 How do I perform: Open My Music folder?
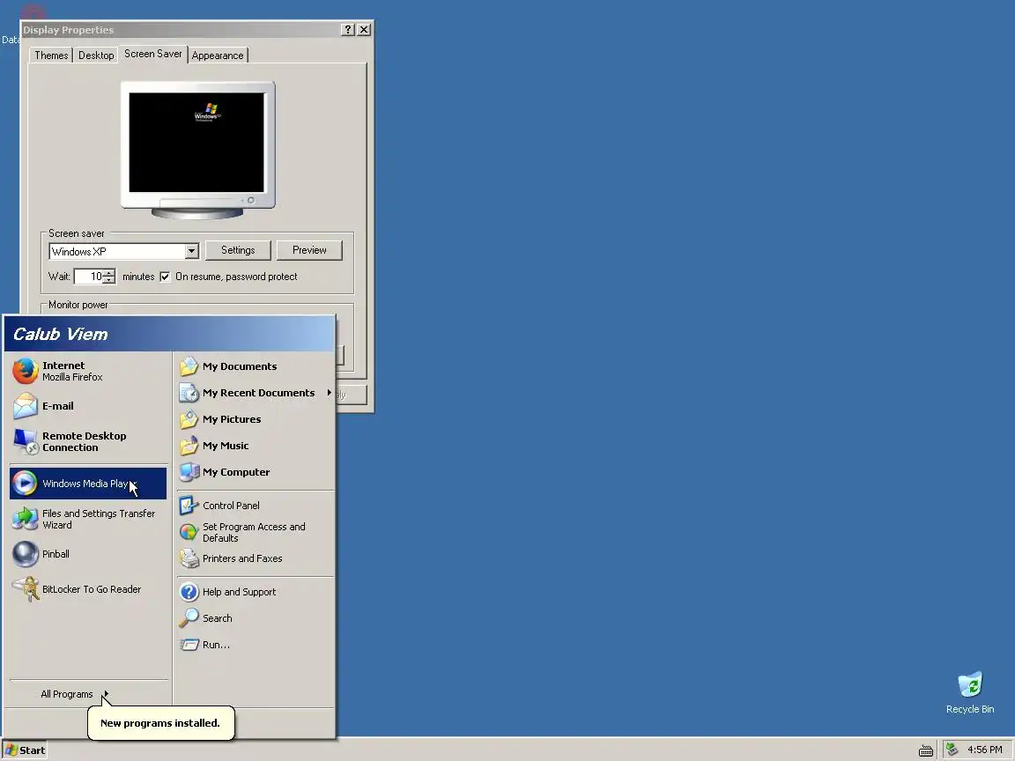tap(255, 446)
